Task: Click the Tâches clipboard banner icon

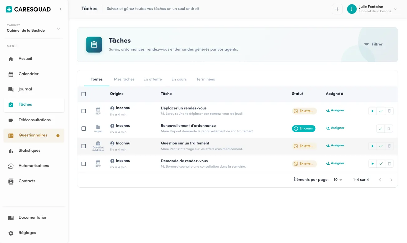Action: [94, 45]
